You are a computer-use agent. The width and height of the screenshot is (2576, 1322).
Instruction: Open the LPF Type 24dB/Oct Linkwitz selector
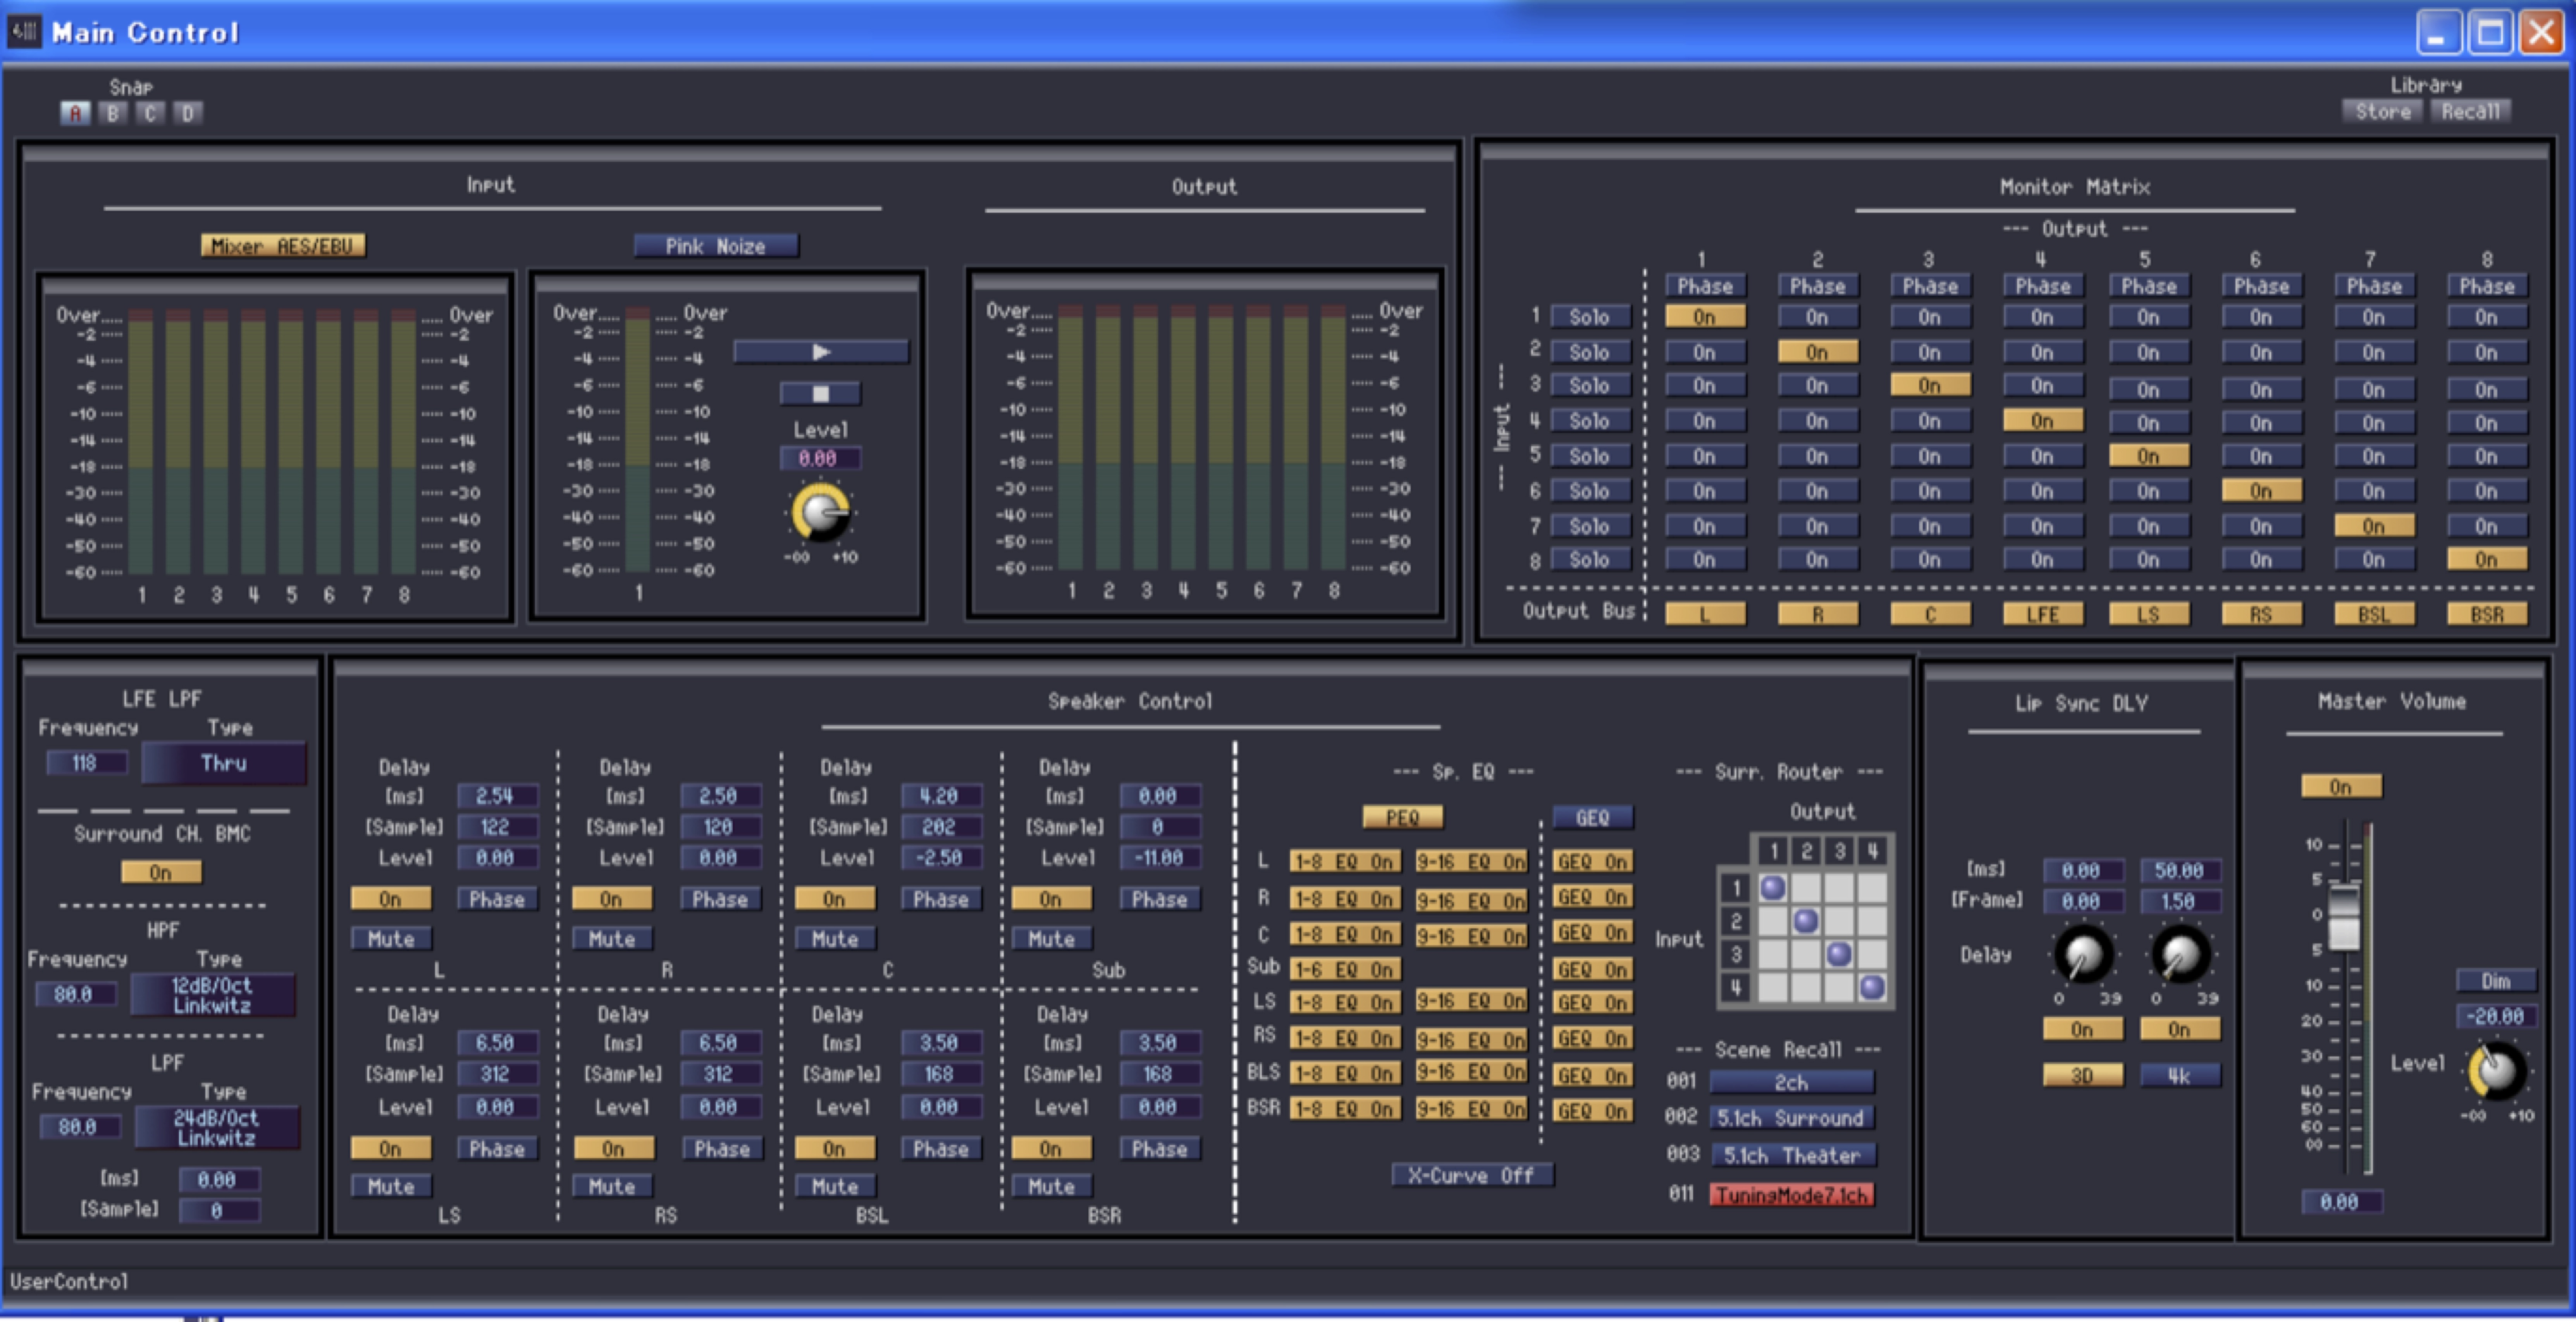click(x=217, y=1128)
